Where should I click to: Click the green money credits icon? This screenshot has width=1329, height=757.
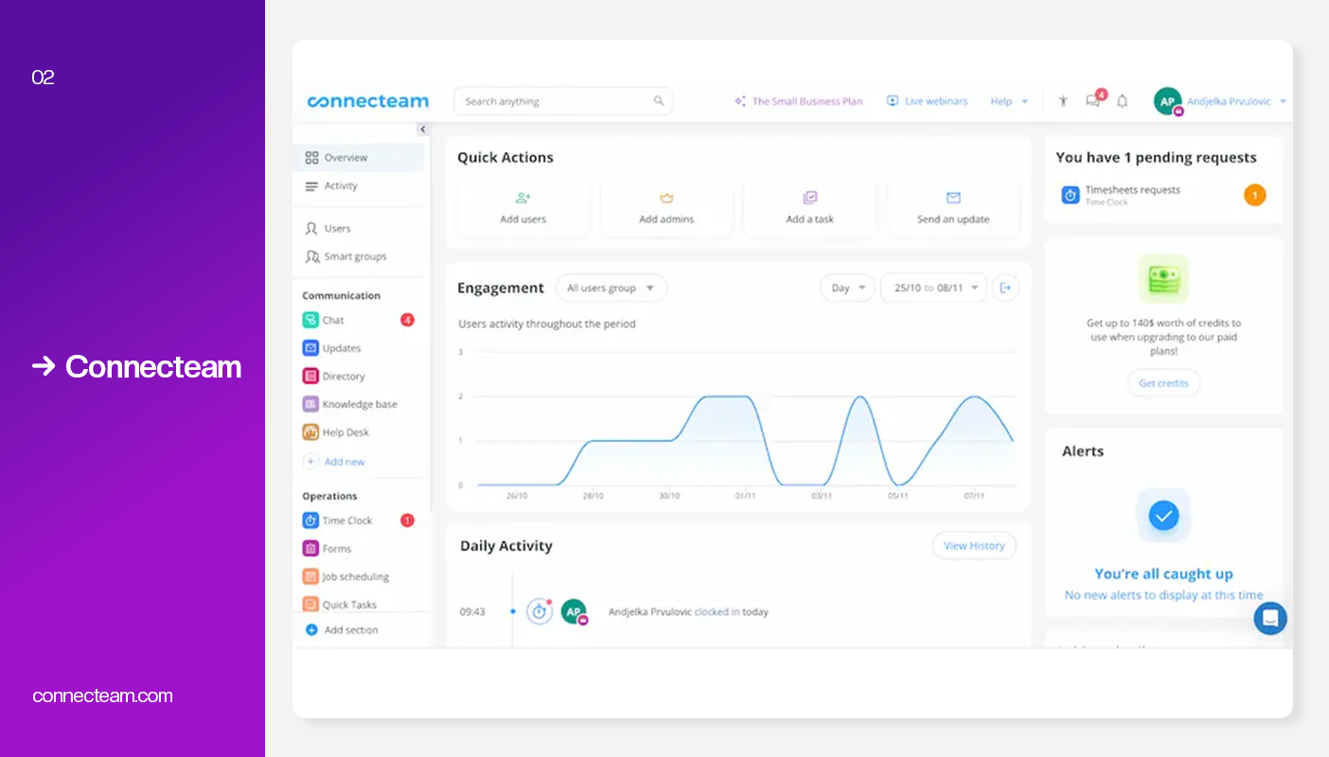(x=1163, y=279)
